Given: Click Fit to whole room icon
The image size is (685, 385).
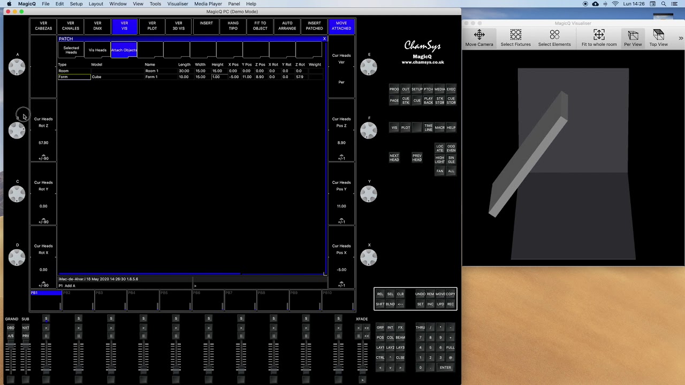Looking at the screenshot, I should 599,35.
